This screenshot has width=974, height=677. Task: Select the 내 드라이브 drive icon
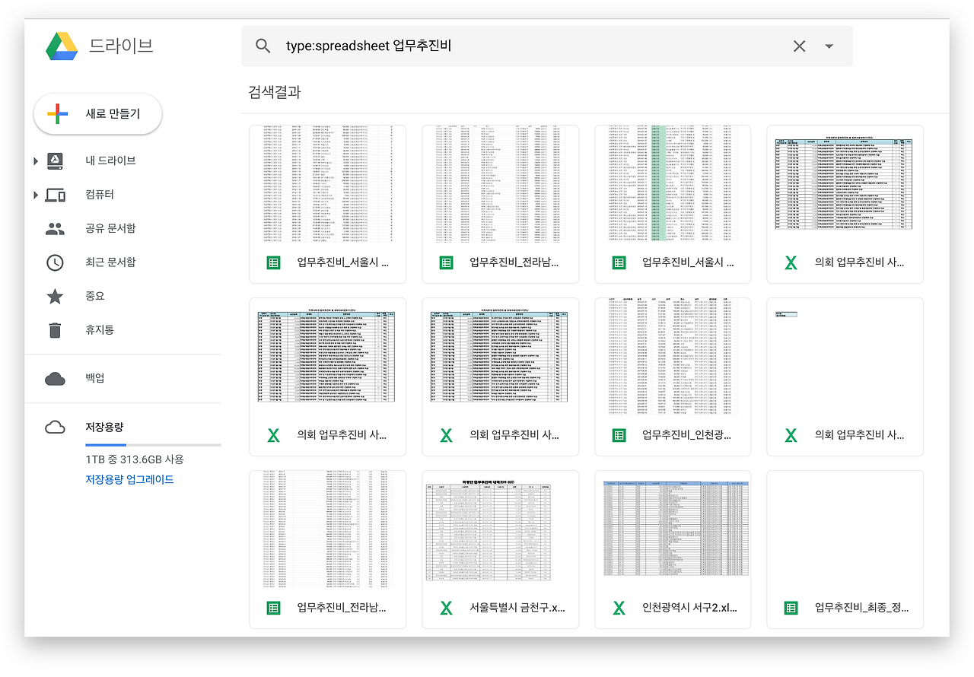(x=55, y=161)
